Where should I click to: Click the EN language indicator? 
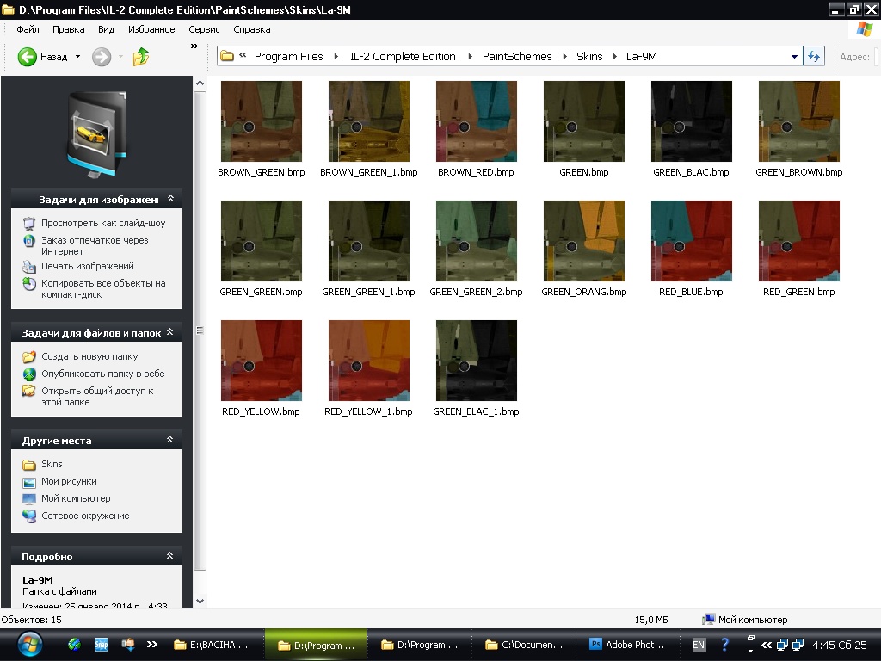[699, 645]
